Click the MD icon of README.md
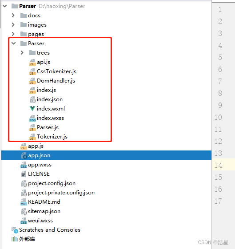The image size is (235, 249). (24, 202)
